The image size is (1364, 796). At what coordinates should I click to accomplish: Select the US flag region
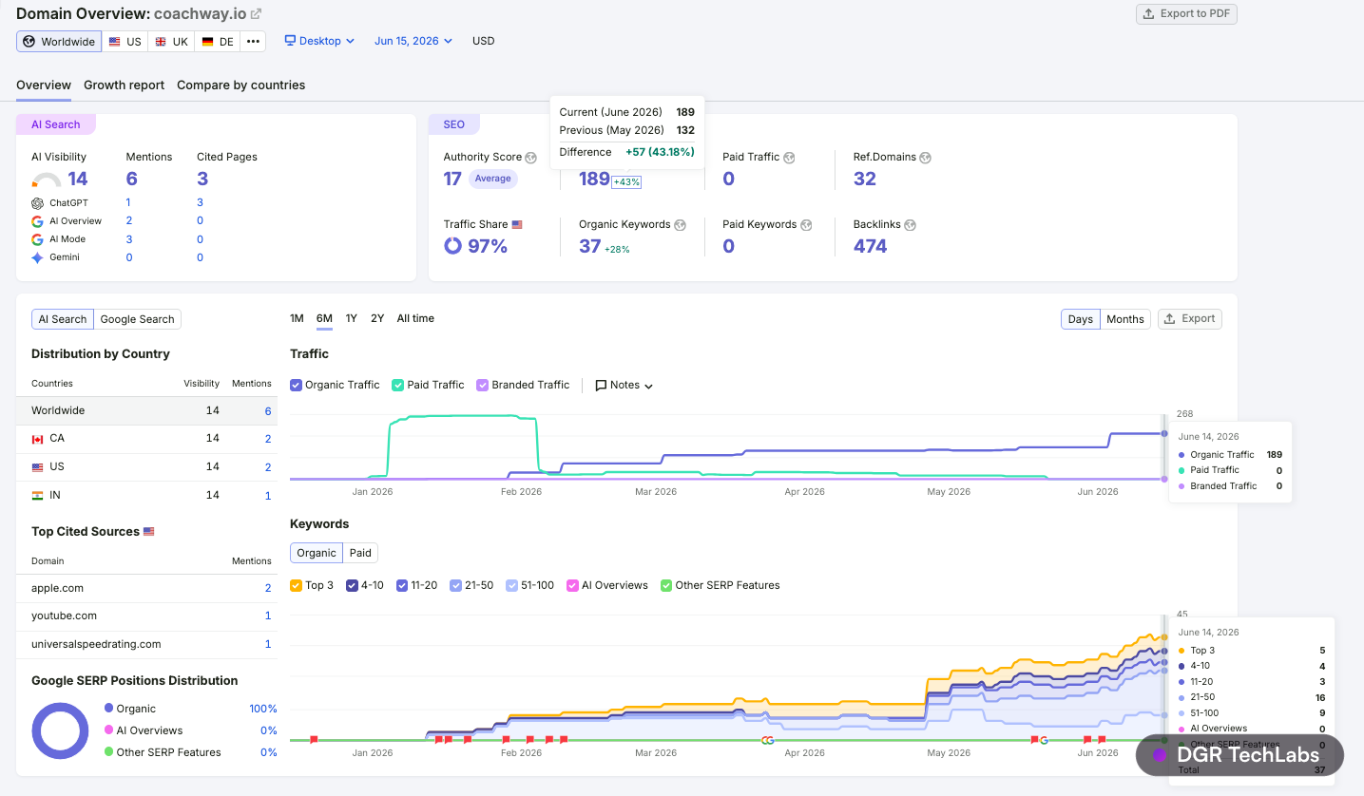click(x=125, y=42)
